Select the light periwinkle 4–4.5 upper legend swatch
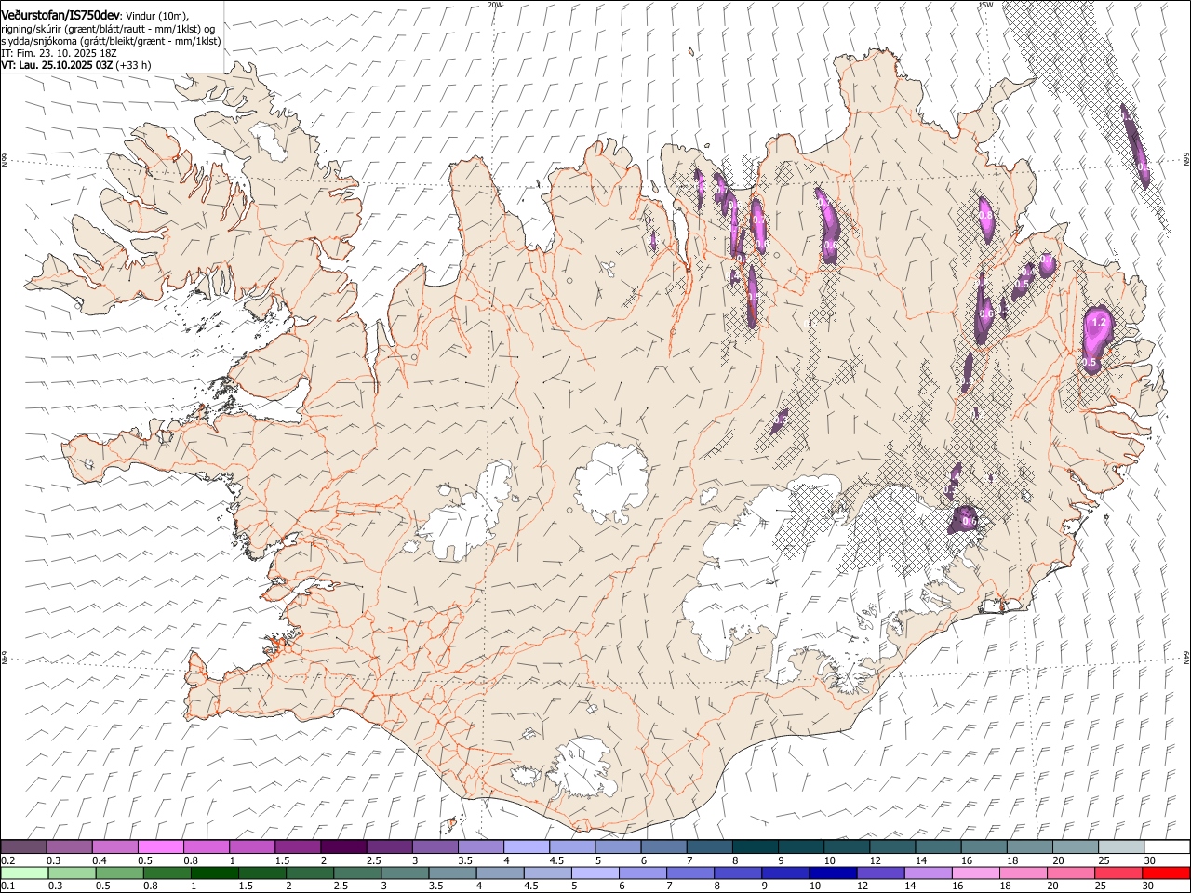This screenshot has height=893, width=1191. click(x=527, y=846)
